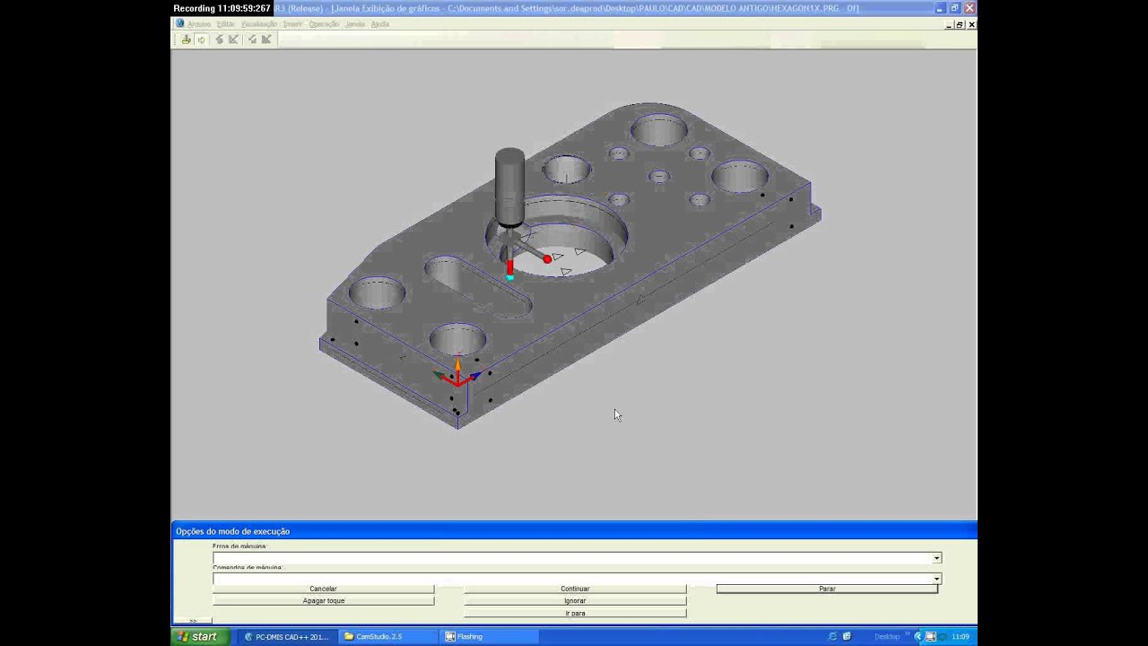Click the Parar button
This screenshot has height=646, width=1148.
[x=827, y=589]
